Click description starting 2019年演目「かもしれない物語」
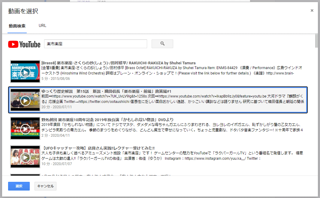Image resolution: width=320 pixels, height=198 pixels. (x=172, y=127)
